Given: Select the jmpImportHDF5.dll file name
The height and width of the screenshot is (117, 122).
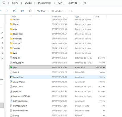Looking at the screenshot, I should pyautogui.click(x=21, y=96).
